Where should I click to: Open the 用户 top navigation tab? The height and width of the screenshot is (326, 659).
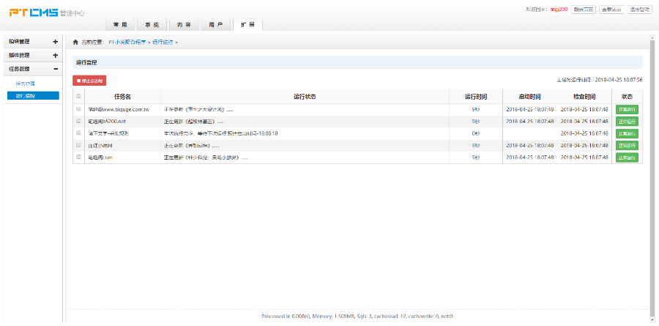[x=215, y=25]
